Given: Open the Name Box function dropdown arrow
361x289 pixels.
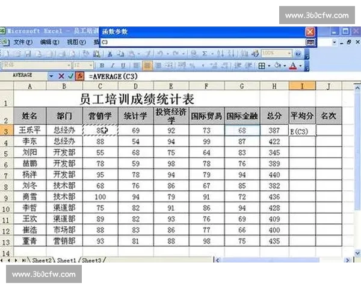Looking at the screenshot, I should point(51,76).
